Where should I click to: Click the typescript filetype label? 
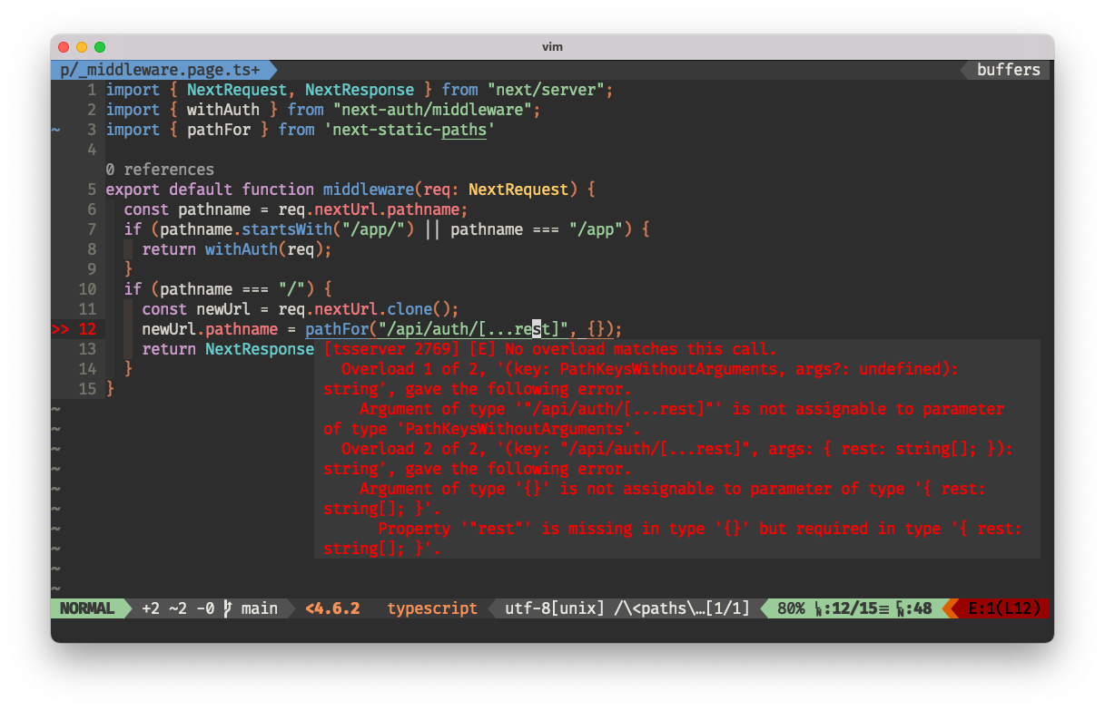click(432, 608)
